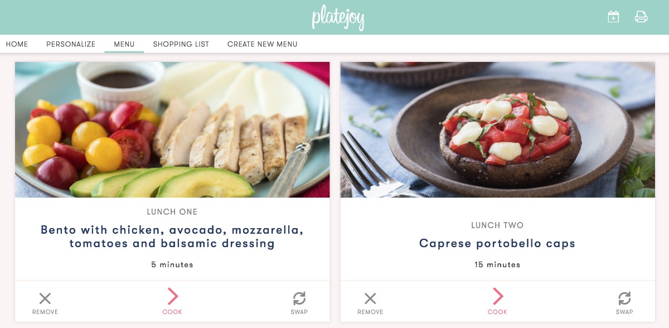Click Create New Menu
Image resolution: width=669 pixels, height=328 pixels.
tap(263, 44)
